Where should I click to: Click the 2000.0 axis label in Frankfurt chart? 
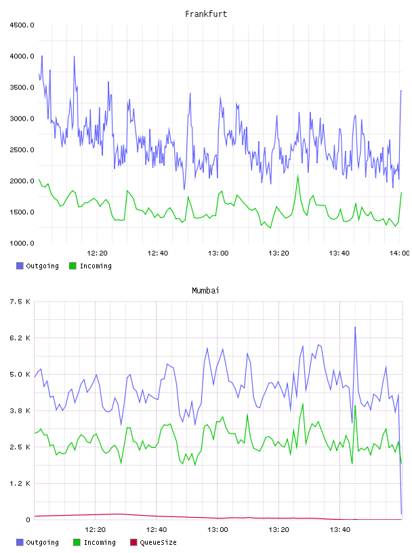pyautogui.click(x=22, y=181)
